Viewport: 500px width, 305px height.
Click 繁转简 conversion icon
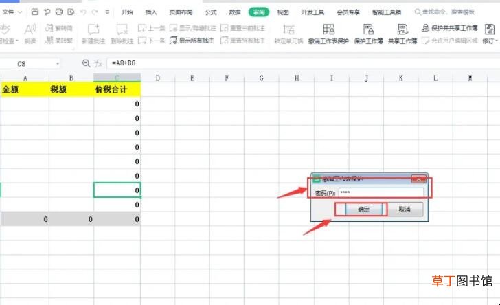click(59, 28)
